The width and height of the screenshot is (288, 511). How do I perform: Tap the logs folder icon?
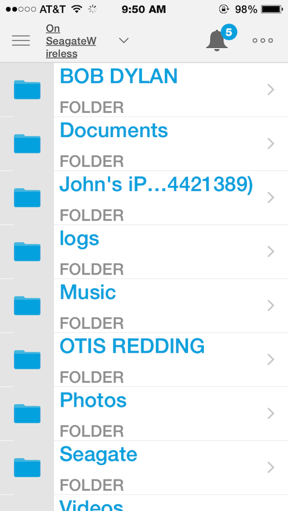coord(27,252)
